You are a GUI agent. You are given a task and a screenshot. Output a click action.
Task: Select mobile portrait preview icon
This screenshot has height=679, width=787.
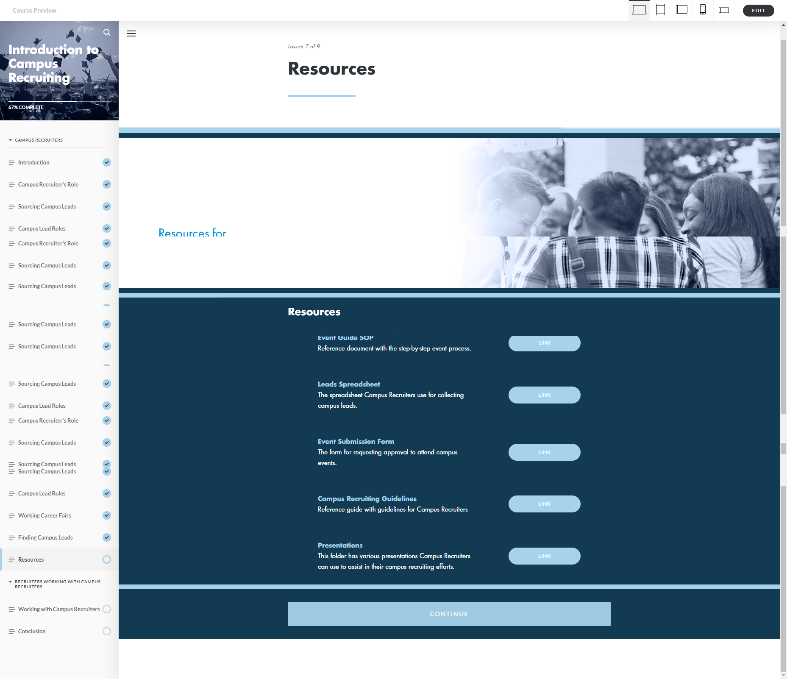tap(703, 10)
